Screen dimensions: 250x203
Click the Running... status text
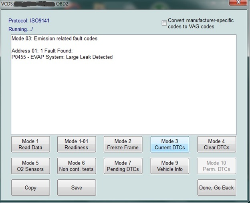20,29
